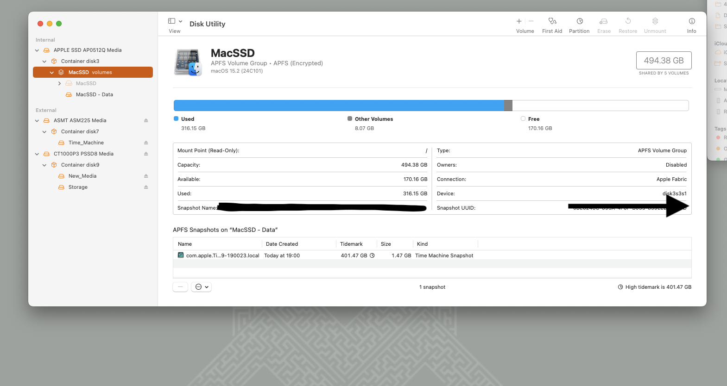Click the "1.47 GB" snapshot size
The height and width of the screenshot is (386, 727).
click(x=401, y=255)
